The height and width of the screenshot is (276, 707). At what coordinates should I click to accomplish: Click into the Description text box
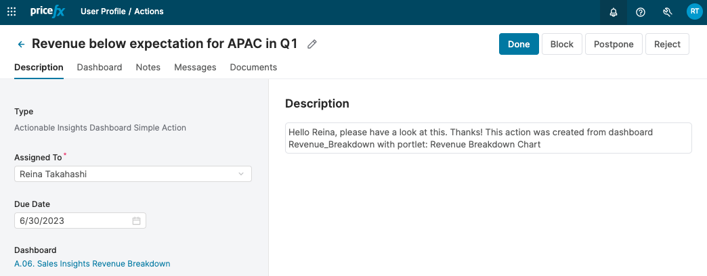pyautogui.click(x=488, y=138)
